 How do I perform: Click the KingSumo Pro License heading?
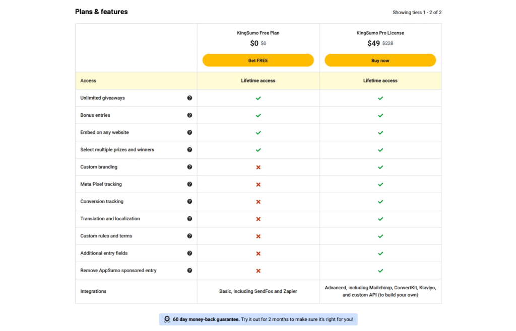[x=380, y=33]
